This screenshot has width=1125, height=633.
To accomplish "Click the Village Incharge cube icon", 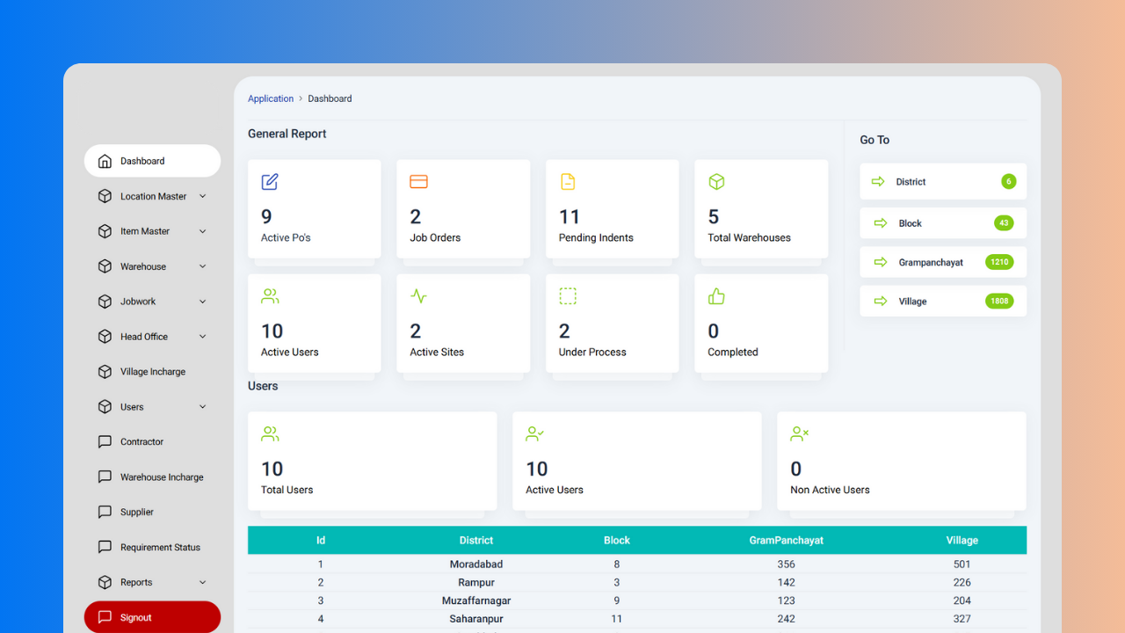I will (105, 372).
